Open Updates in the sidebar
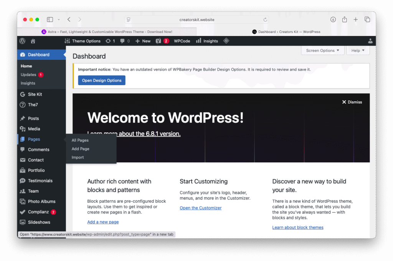Viewport: 393px width, 261px height. tap(32, 74)
